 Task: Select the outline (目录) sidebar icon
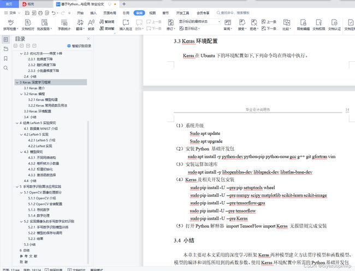[x=6, y=39]
